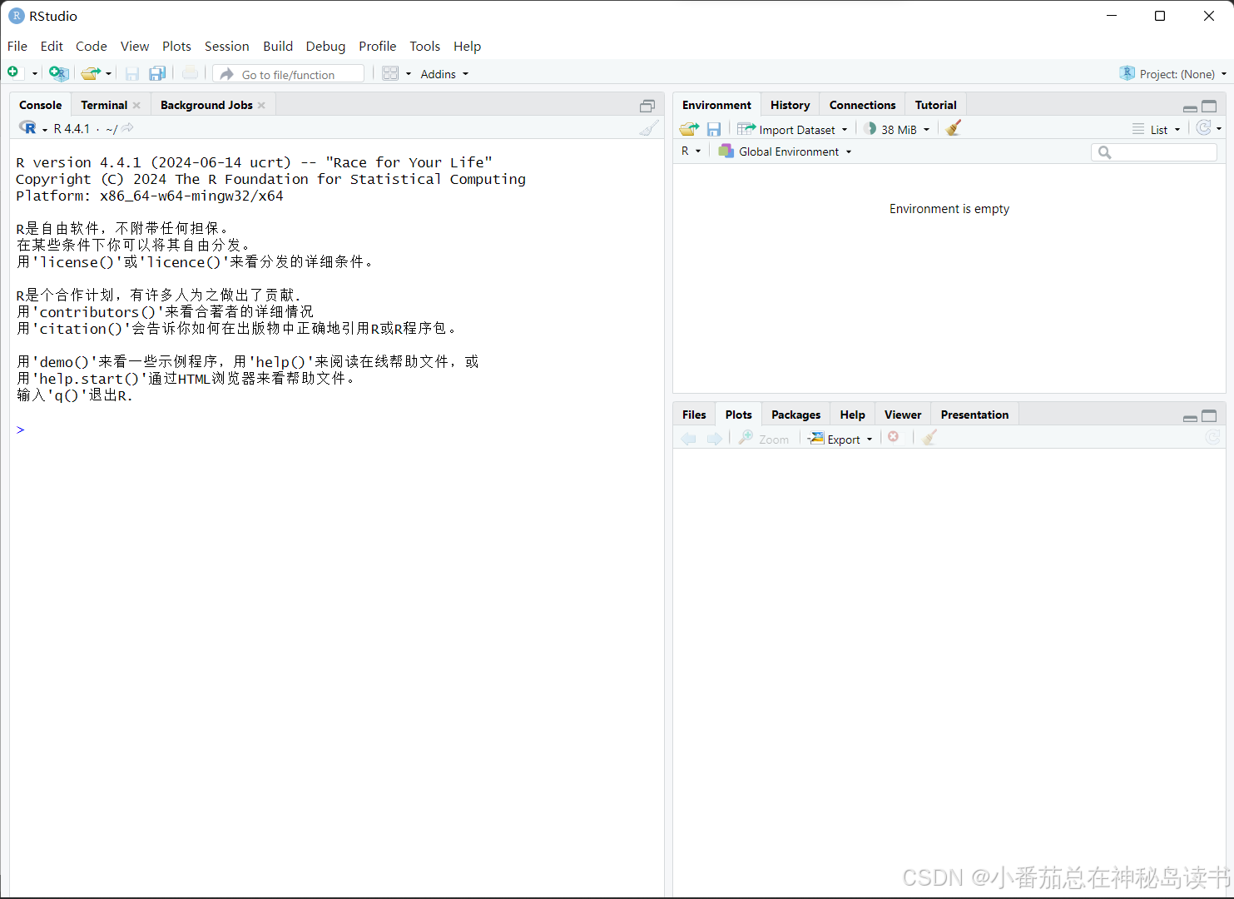The height and width of the screenshot is (899, 1234).
Task: Clear the console with broom icon
Action: (x=648, y=128)
